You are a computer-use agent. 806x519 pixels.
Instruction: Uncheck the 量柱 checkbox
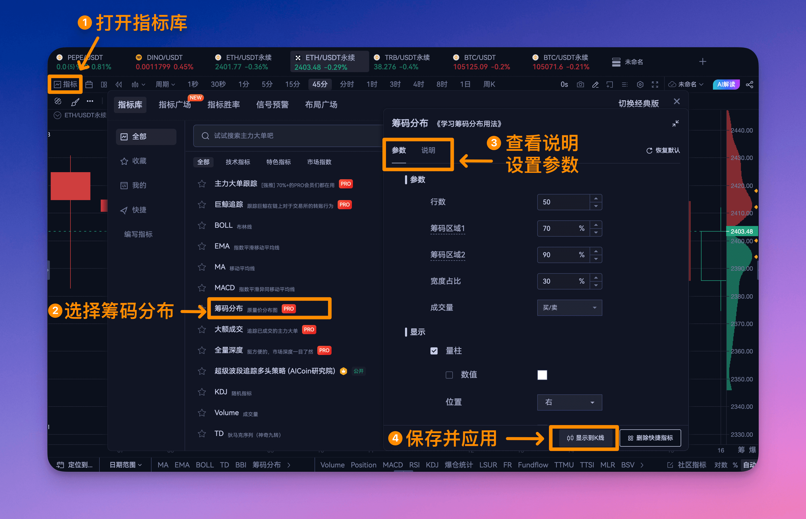[434, 351]
